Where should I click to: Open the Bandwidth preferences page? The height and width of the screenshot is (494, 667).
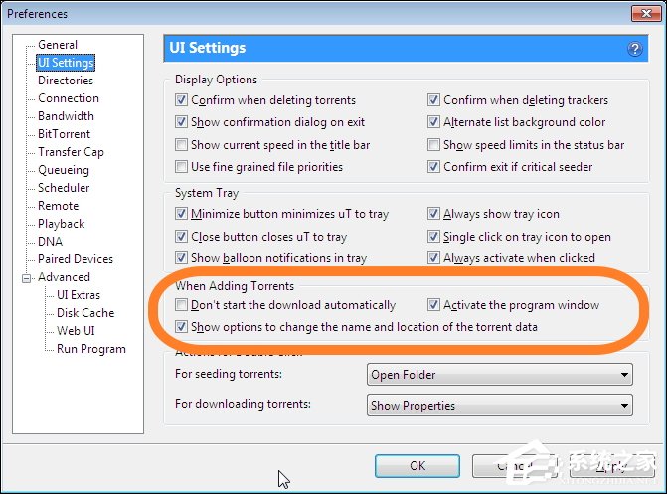click(x=66, y=116)
